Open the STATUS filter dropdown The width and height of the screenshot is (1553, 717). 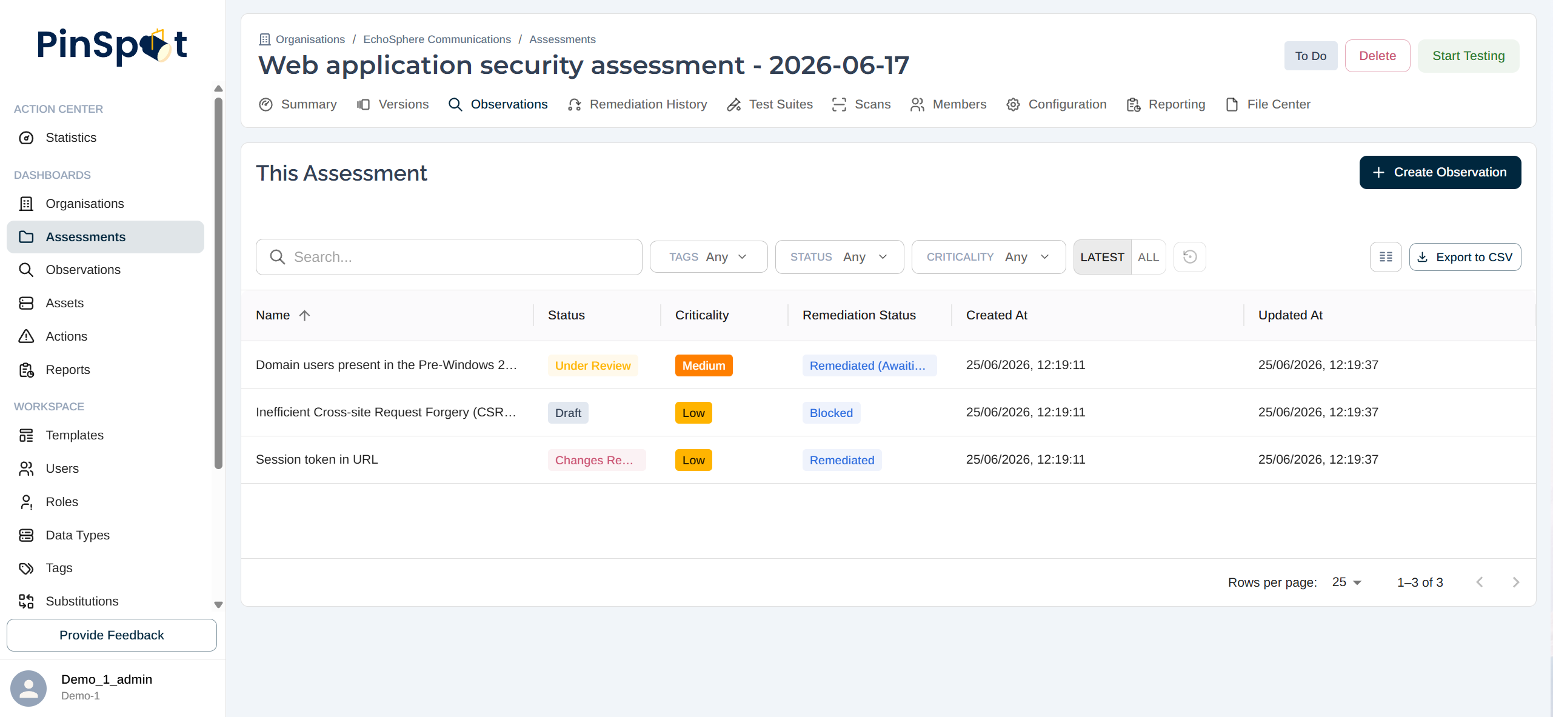pyautogui.click(x=840, y=257)
